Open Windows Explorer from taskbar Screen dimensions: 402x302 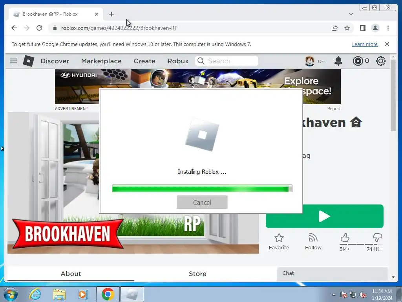(x=59, y=294)
